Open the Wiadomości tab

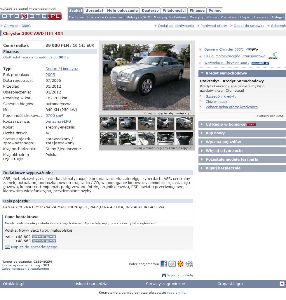[x=174, y=11]
